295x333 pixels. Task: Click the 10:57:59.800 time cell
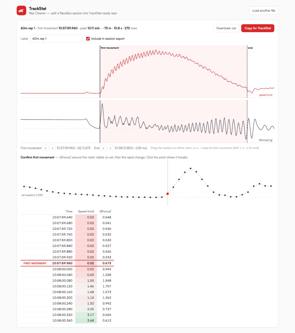tap(62, 240)
